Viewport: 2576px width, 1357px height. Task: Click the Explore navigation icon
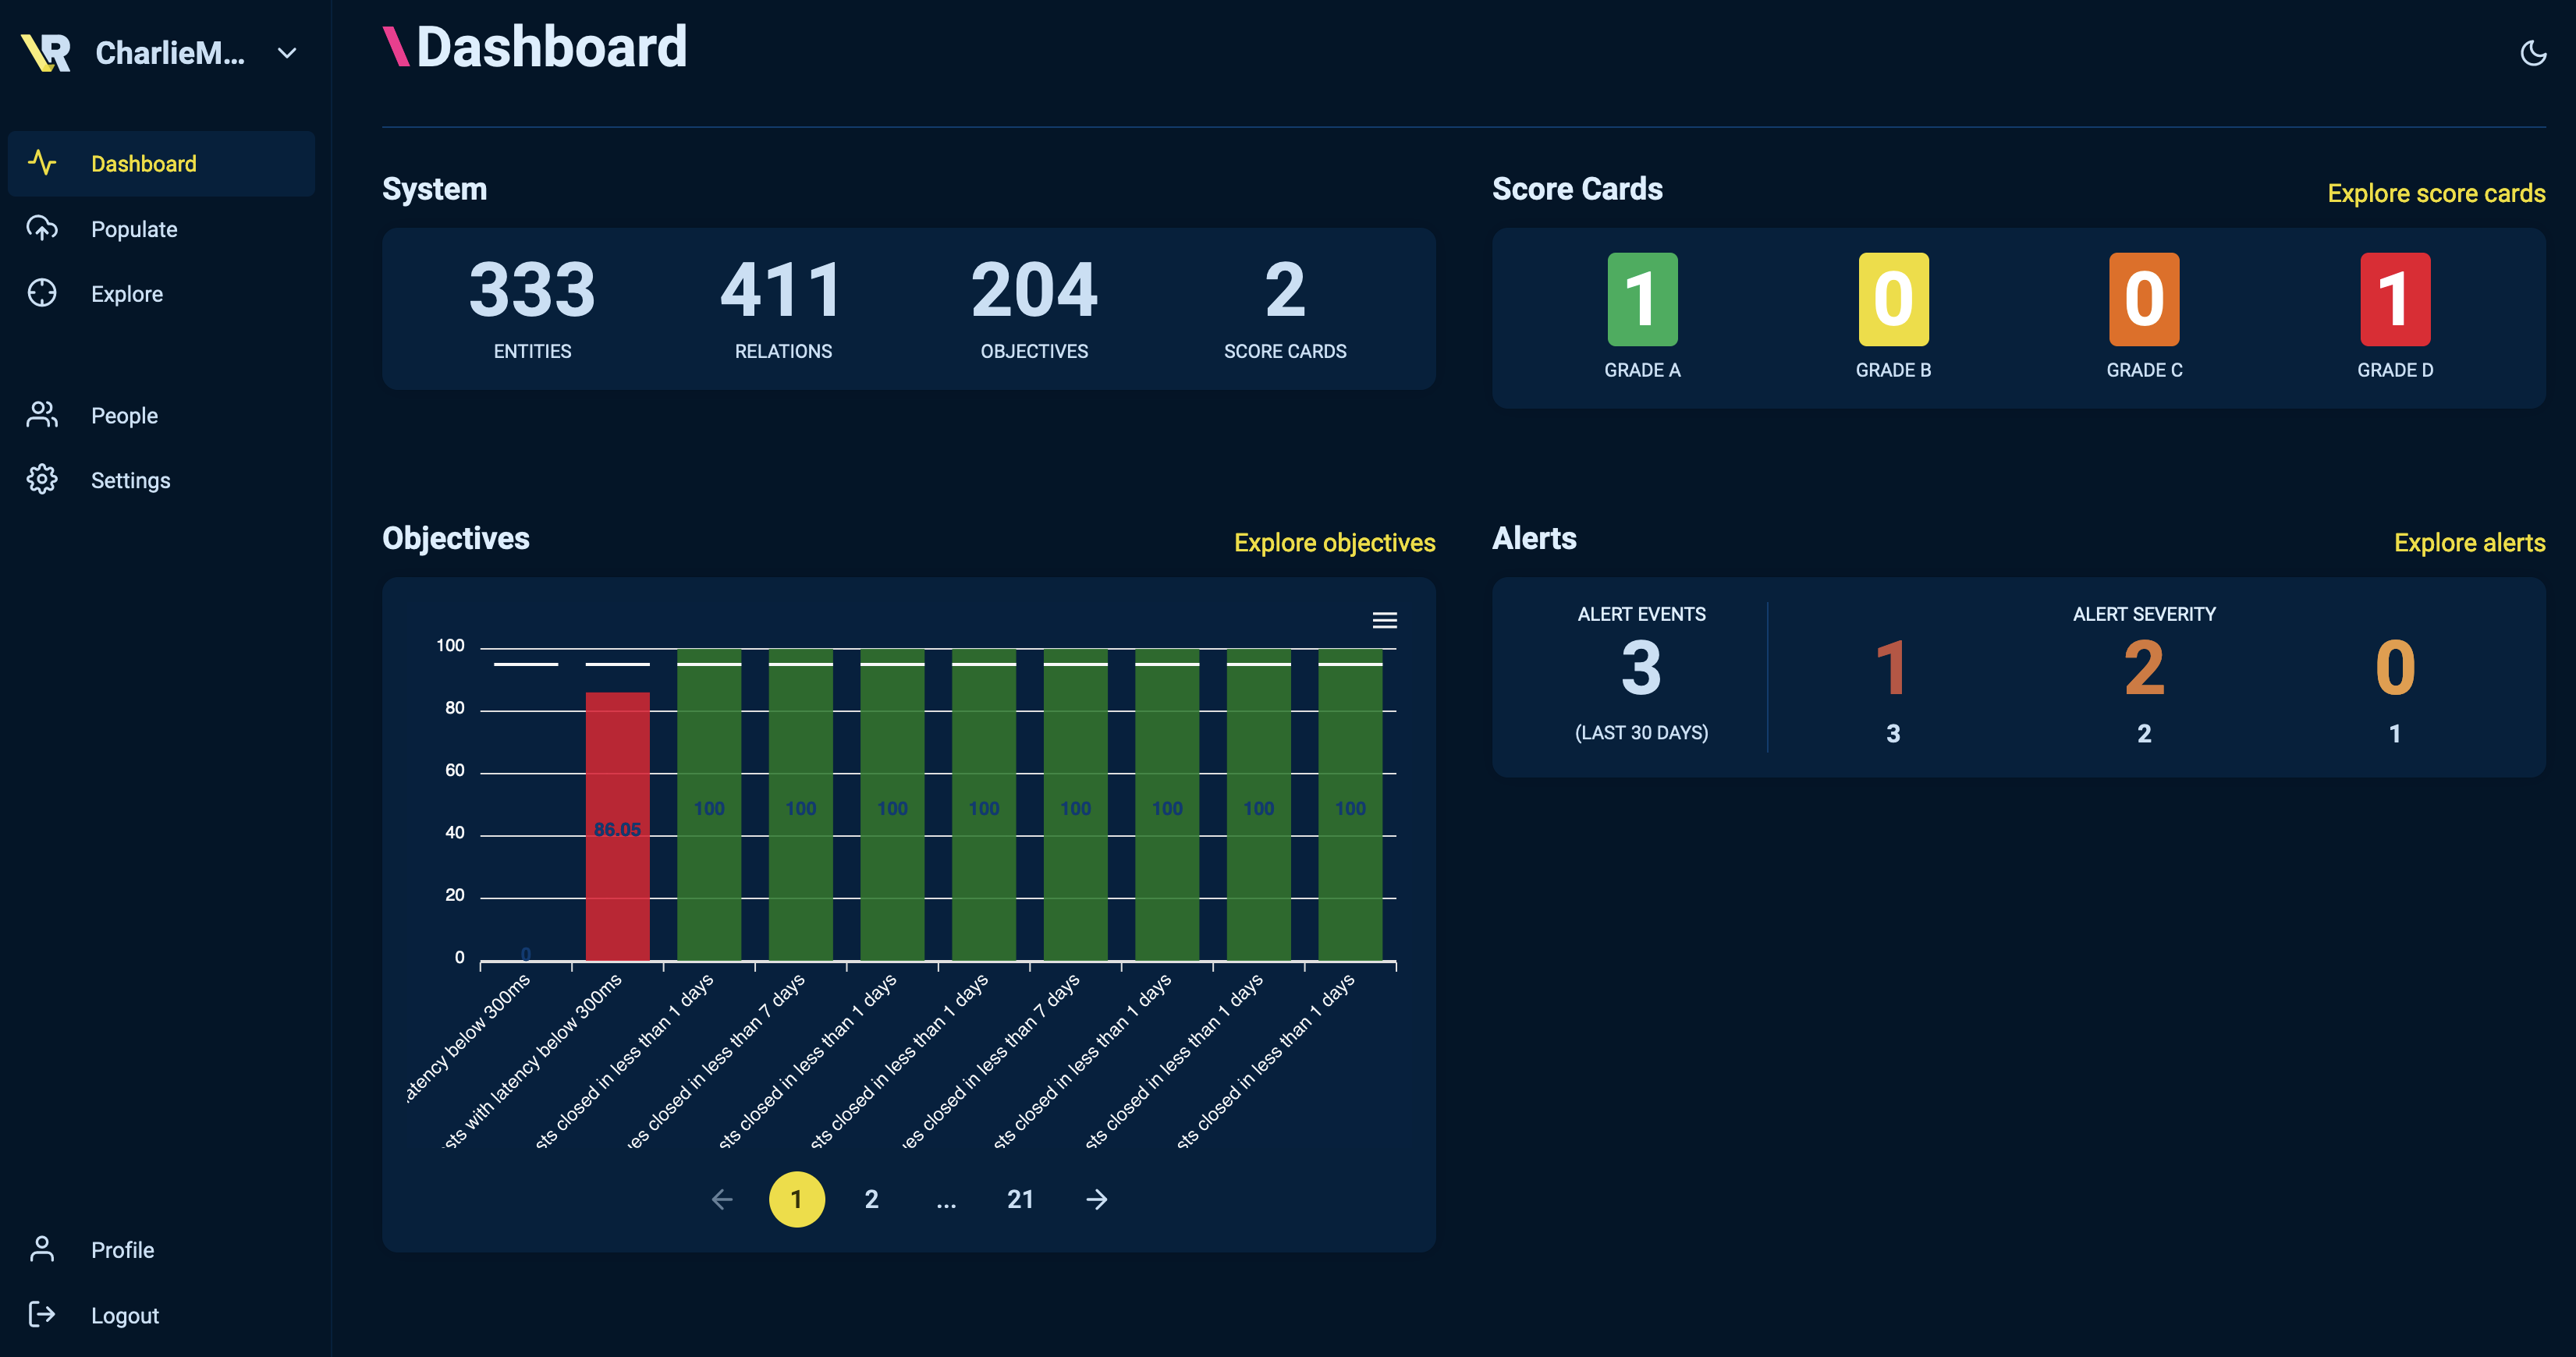[43, 293]
